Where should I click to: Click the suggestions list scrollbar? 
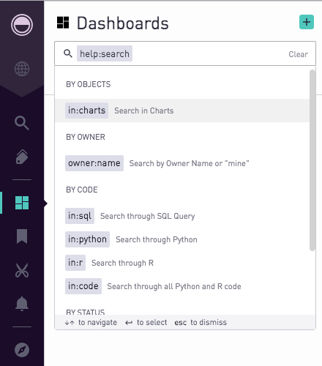312,160
